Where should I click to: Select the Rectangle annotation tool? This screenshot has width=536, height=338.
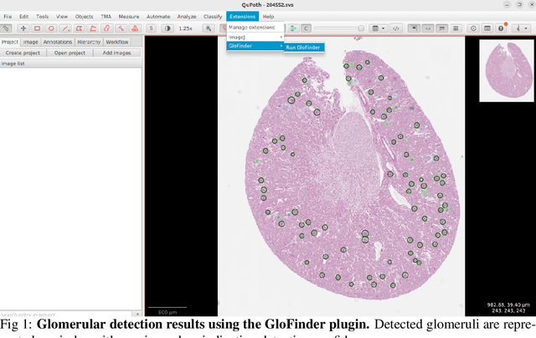(x=37, y=28)
